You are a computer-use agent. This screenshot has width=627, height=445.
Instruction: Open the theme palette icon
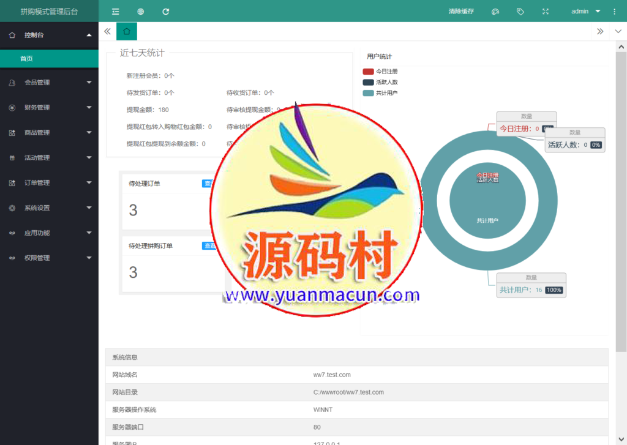click(x=496, y=11)
